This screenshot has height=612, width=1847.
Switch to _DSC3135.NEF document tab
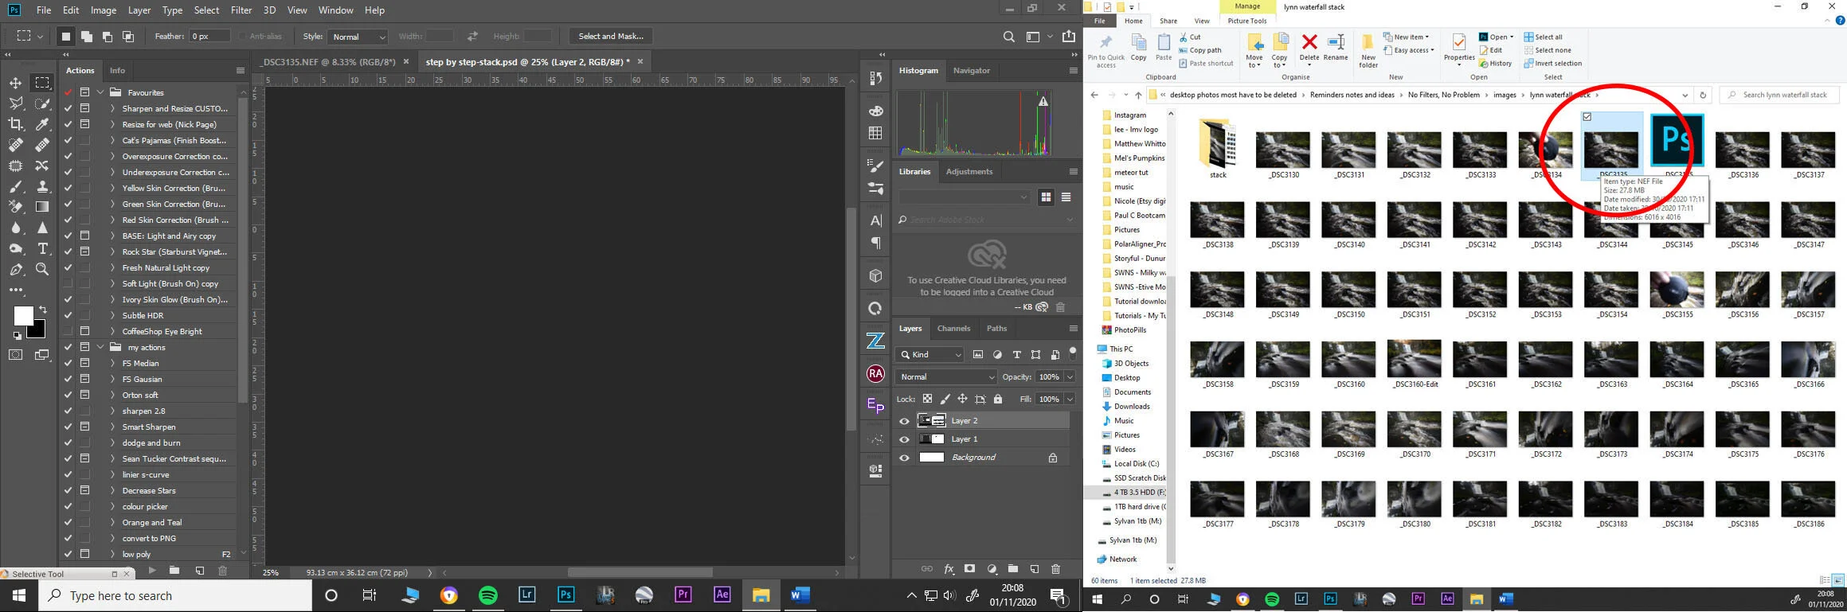[328, 61]
